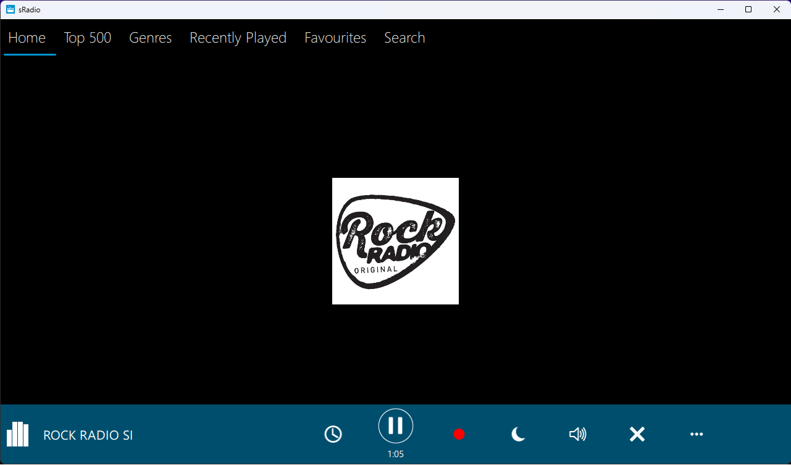Image resolution: width=791 pixels, height=465 pixels.
Task: Select the Home tab
Action: coord(27,38)
